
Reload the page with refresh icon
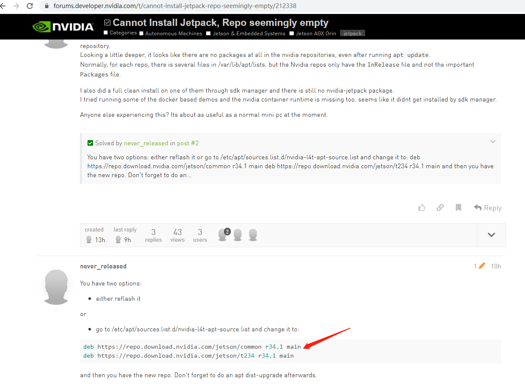[30, 6]
